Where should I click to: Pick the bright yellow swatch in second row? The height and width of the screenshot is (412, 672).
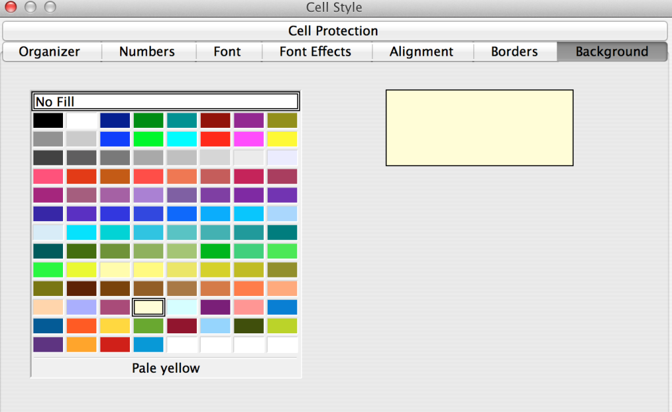[x=282, y=139]
